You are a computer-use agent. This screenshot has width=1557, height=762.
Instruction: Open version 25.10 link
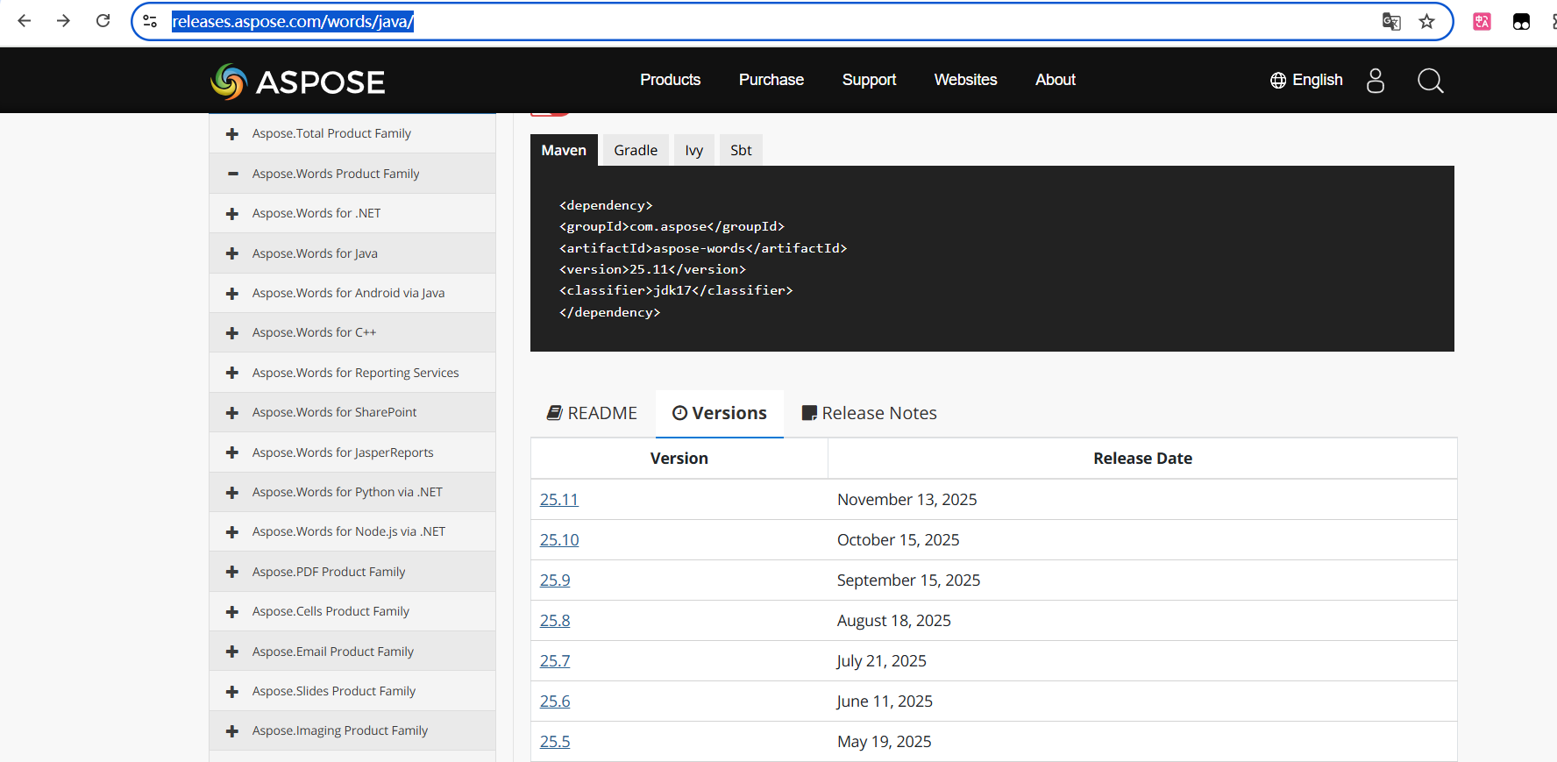[x=559, y=539]
